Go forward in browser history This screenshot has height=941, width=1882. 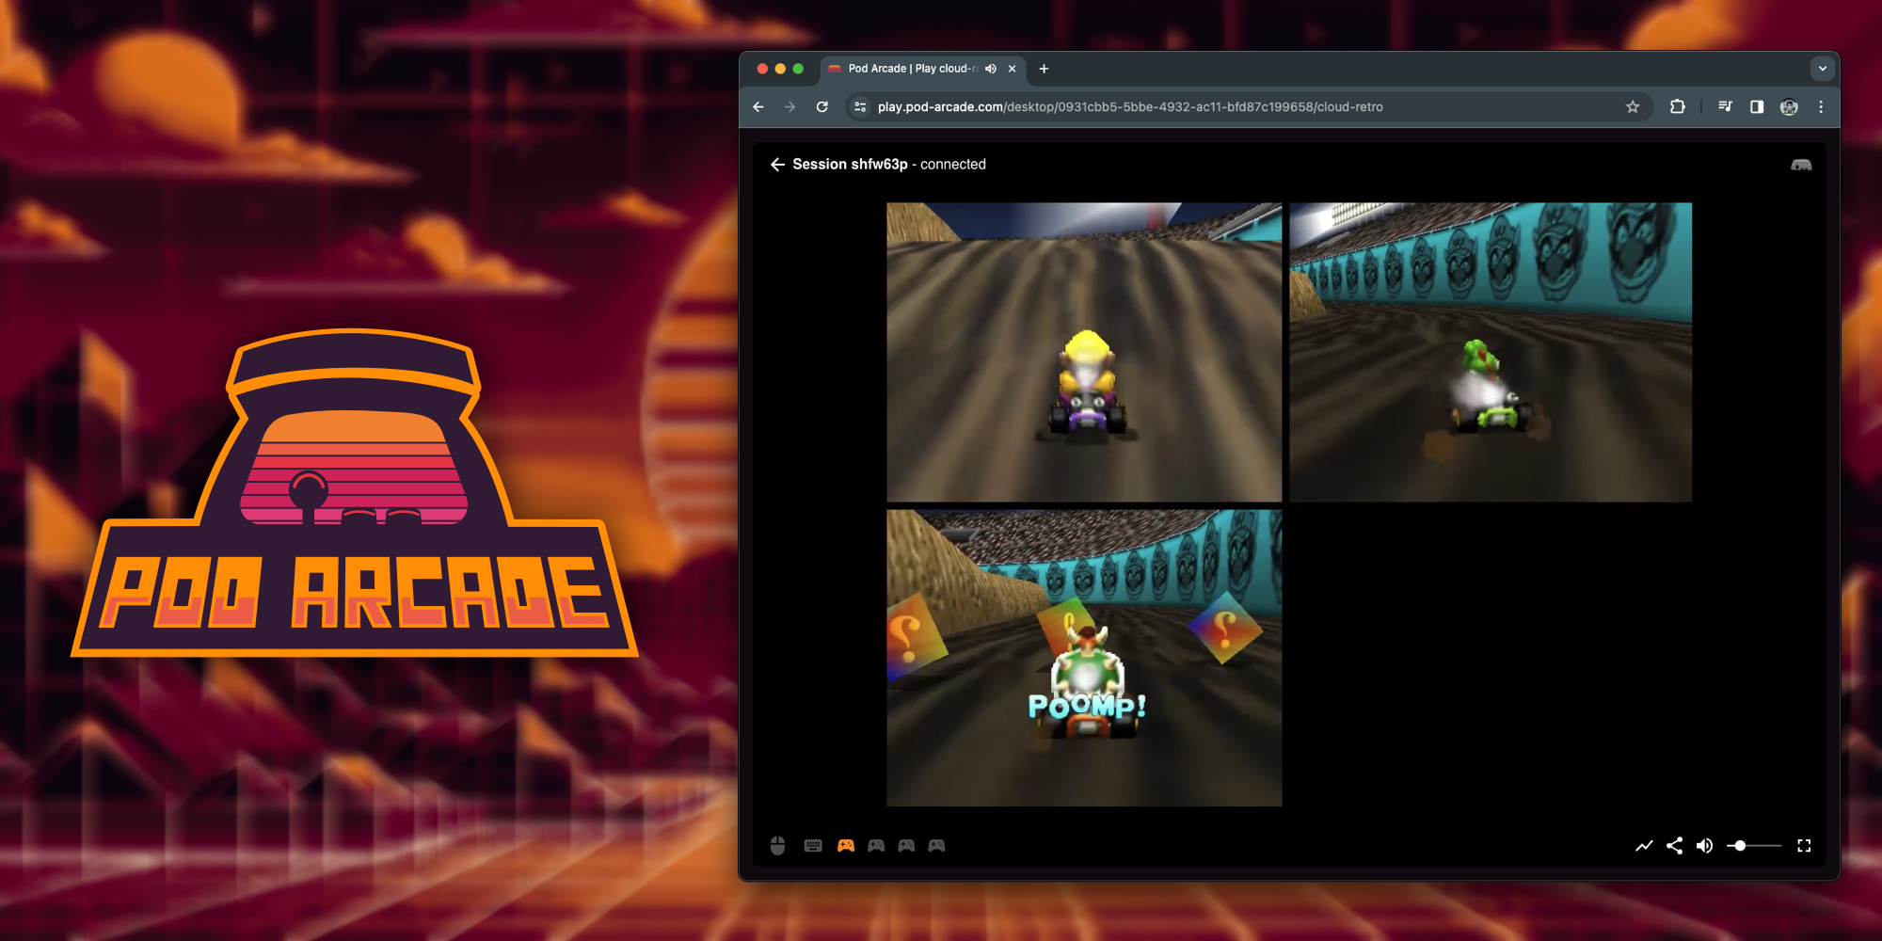point(789,107)
